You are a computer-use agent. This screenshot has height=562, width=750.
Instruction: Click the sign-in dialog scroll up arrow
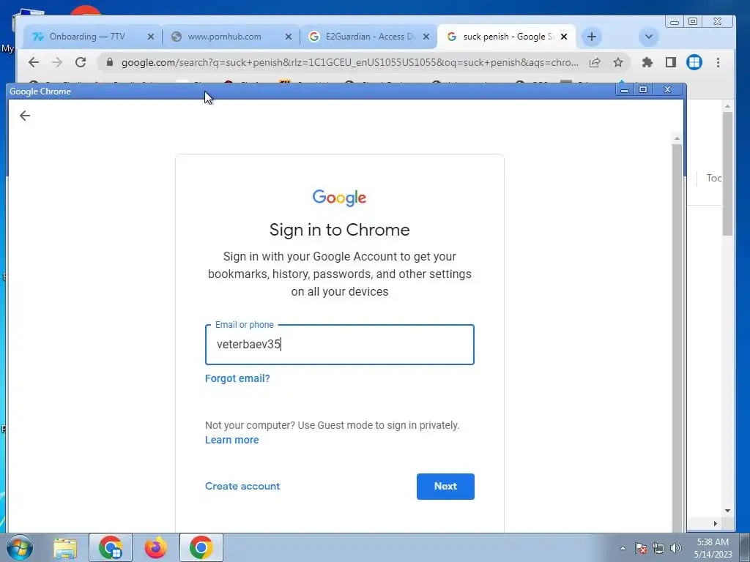tap(677, 138)
